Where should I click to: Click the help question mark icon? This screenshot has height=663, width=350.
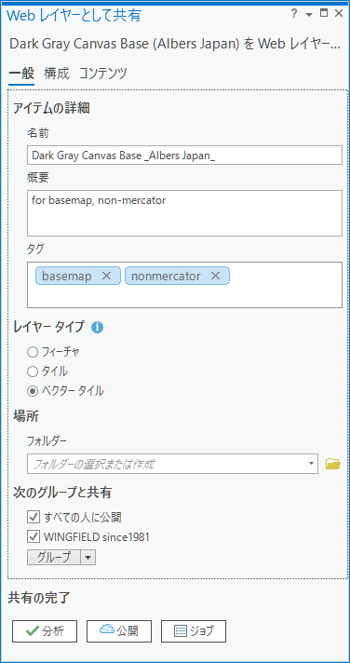click(x=294, y=14)
